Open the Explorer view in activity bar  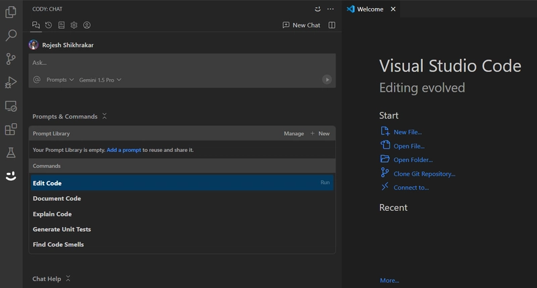pyautogui.click(x=11, y=12)
